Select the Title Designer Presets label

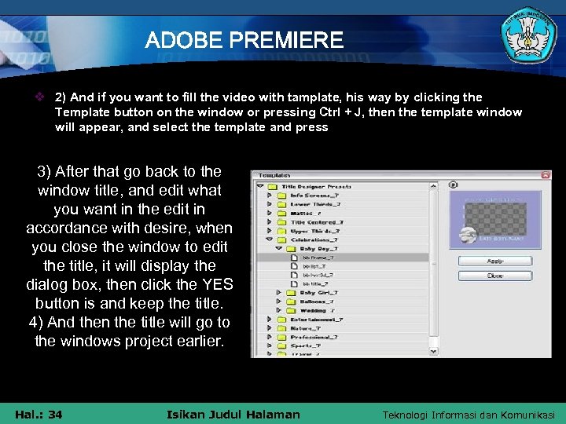click(316, 186)
